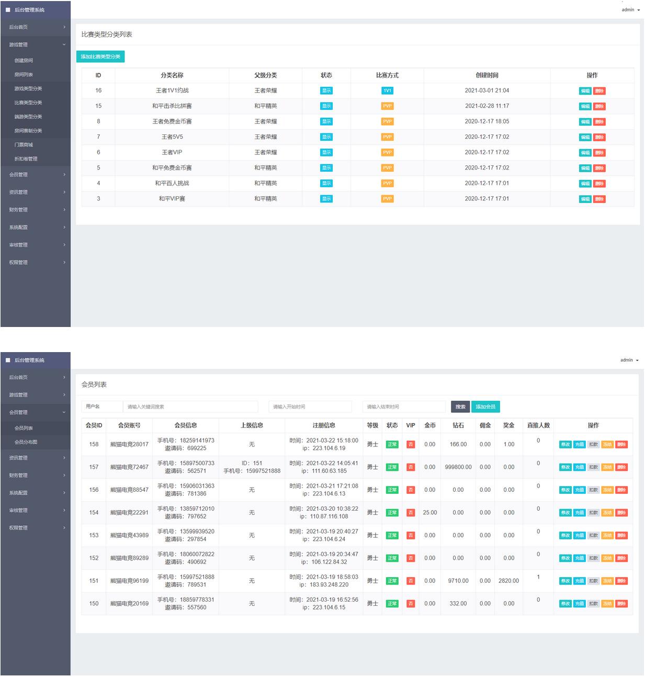Freeze member 151 with the 冻结 button
The image size is (645, 677).
(607, 581)
